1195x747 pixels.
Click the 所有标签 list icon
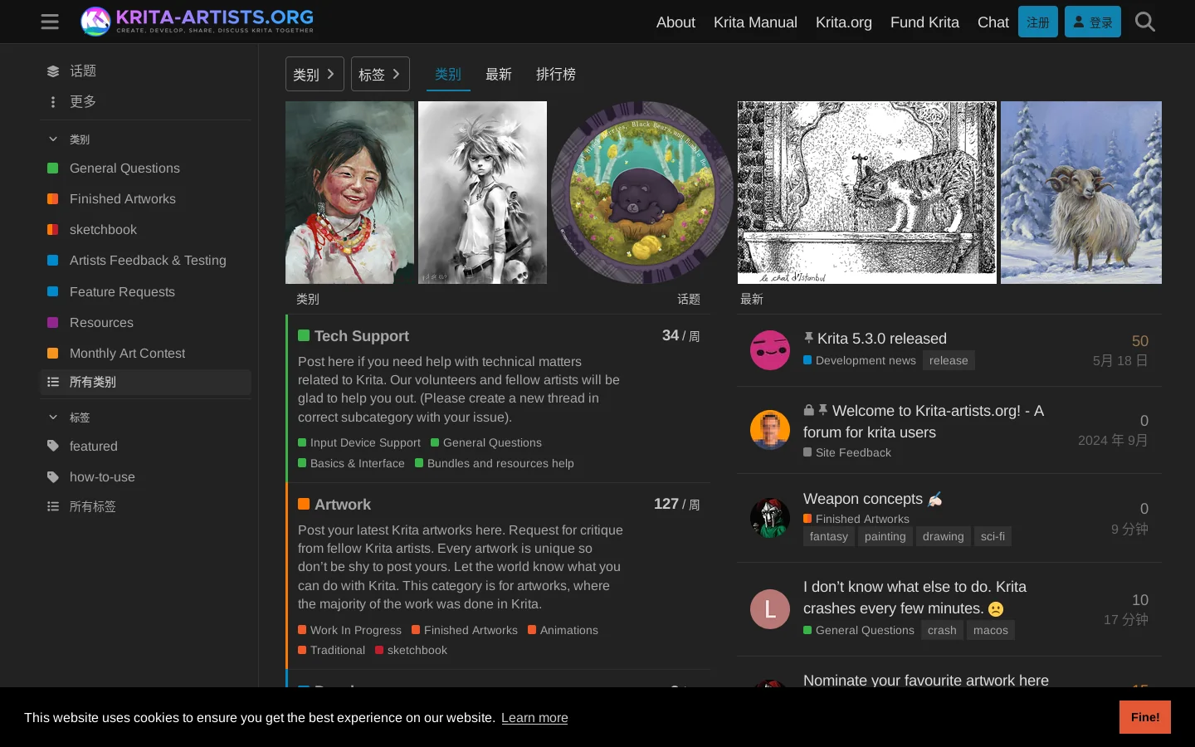point(53,506)
